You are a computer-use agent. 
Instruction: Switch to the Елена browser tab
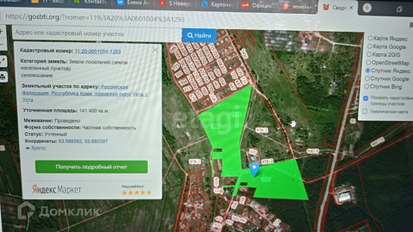133,3
